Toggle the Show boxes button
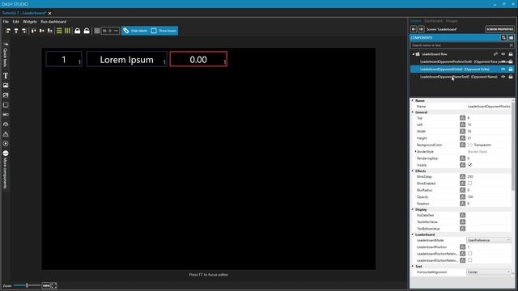The width and height of the screenshot is (518, 291). point(163,31)
